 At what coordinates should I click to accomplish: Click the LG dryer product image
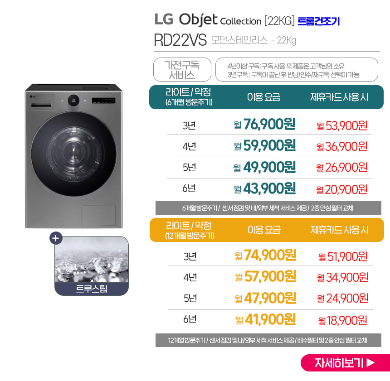(x=73, y=156)
